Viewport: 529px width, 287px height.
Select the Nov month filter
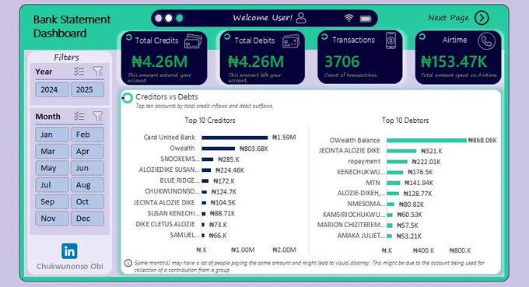tap(51, 219)
